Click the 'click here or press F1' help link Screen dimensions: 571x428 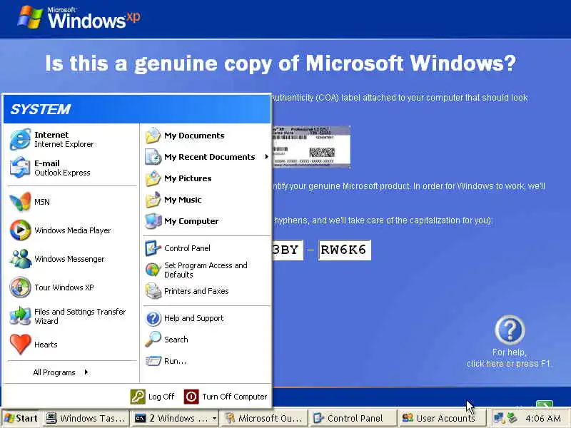(x=508, y=364)
